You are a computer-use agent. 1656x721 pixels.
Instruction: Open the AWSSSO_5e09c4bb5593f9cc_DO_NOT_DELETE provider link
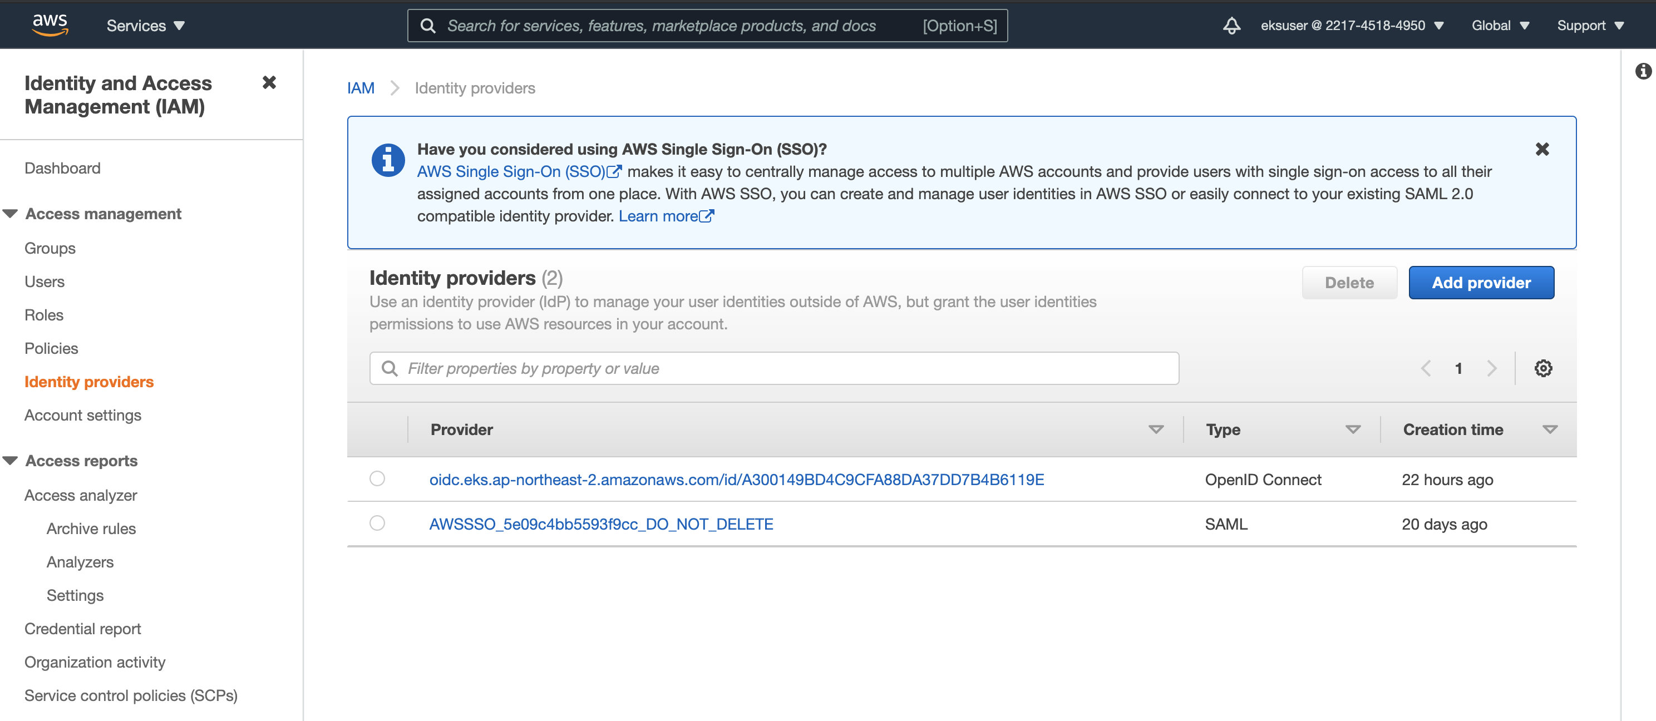[601, 524]
